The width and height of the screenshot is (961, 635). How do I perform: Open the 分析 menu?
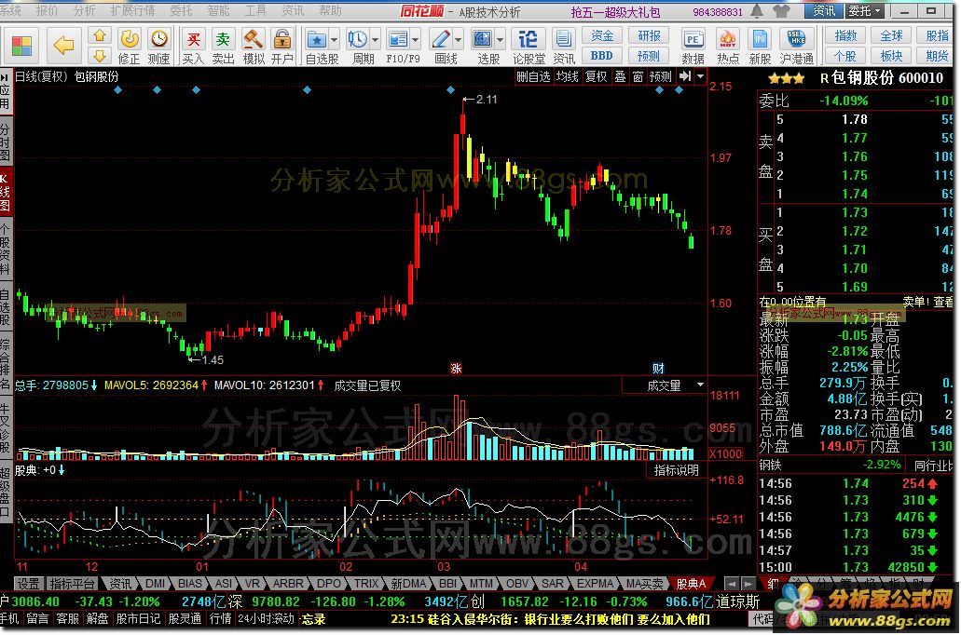pyautogui.click(x=84, y=10)
